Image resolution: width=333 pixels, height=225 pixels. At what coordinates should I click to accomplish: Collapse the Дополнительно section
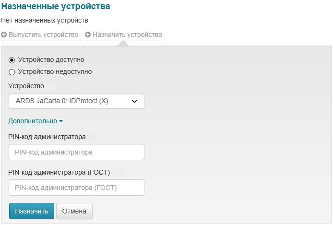pos(33,121)
